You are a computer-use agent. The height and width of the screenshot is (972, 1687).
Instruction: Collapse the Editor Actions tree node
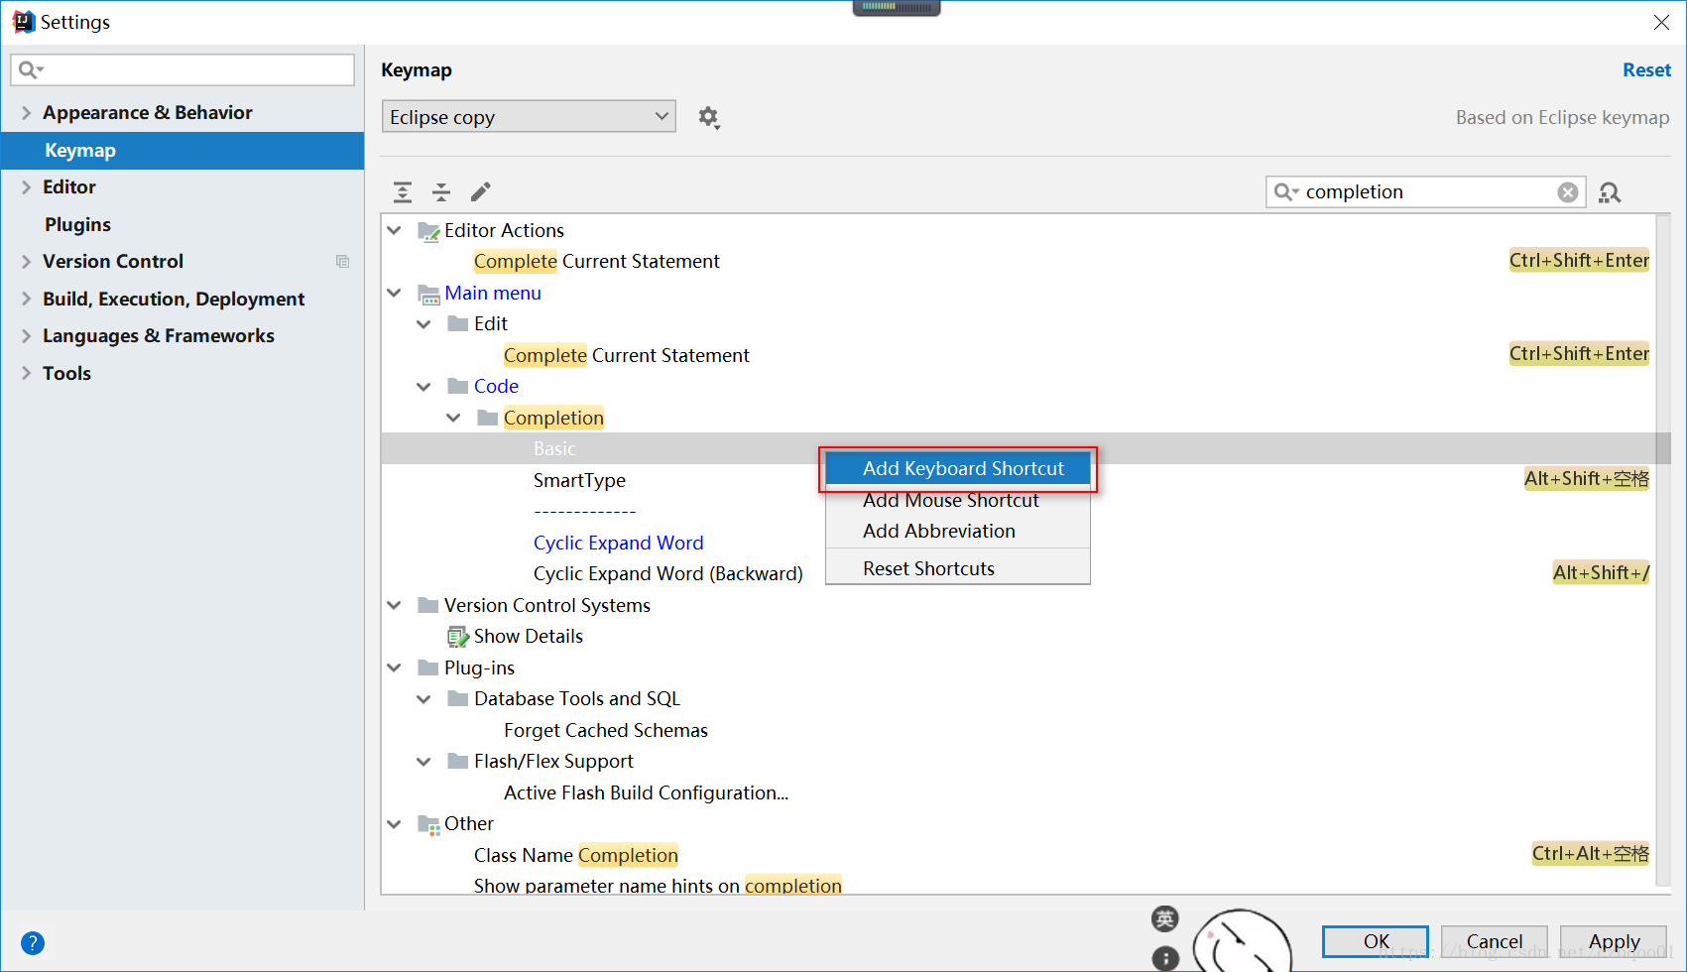point(395,230)
